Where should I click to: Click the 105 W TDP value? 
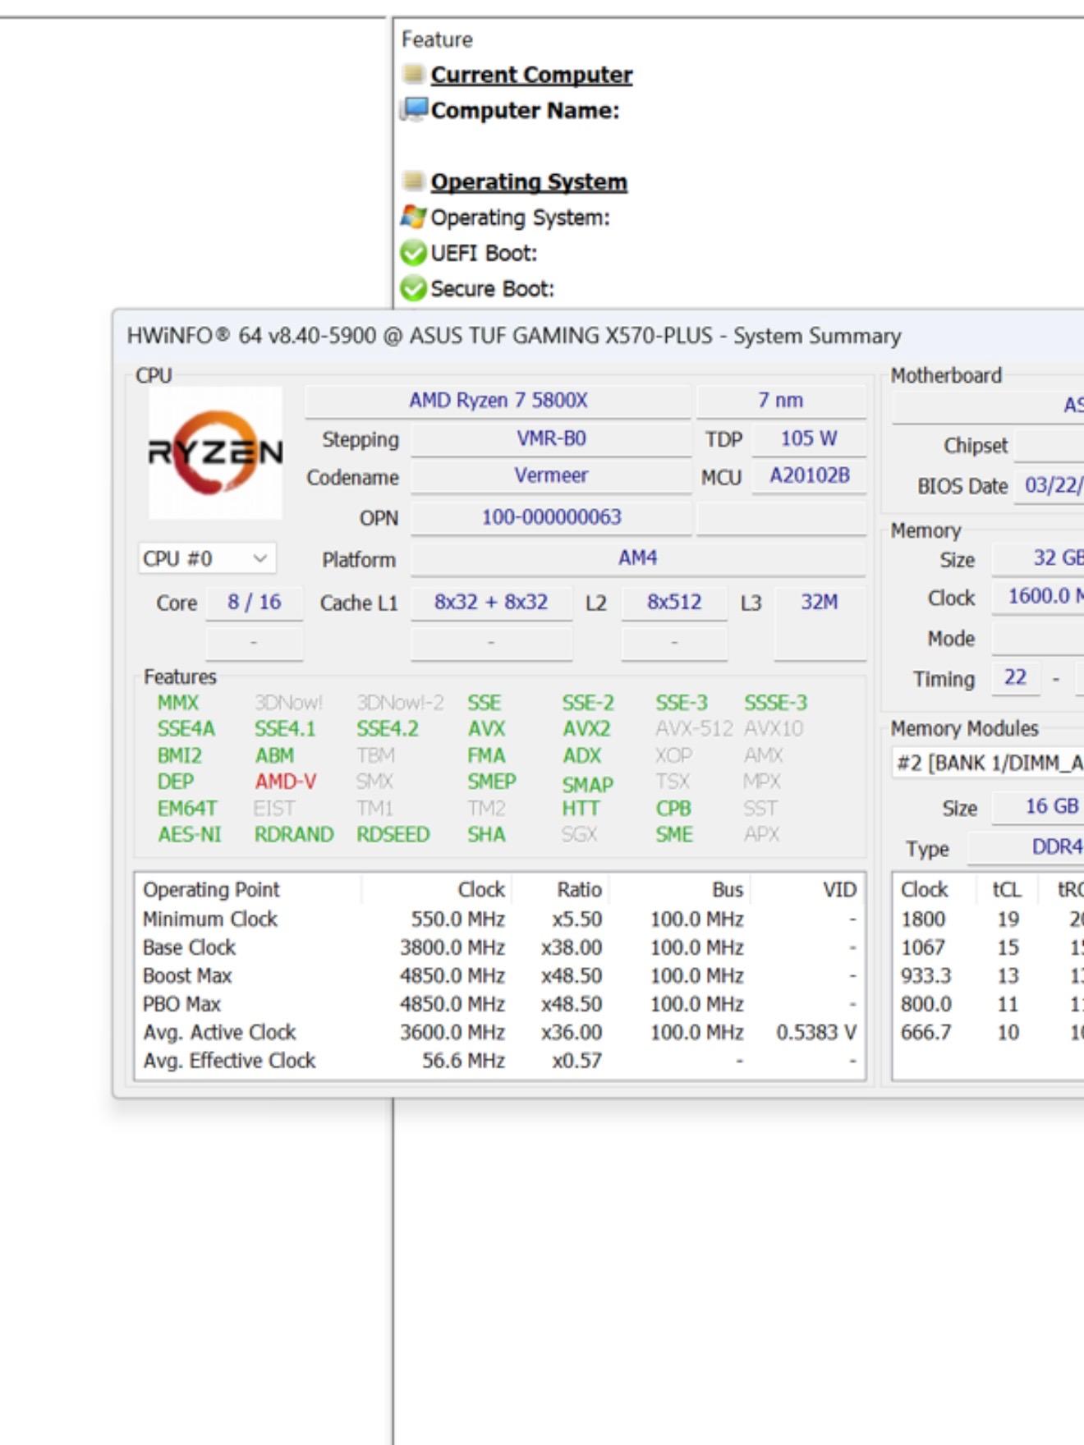pos(809,438)
